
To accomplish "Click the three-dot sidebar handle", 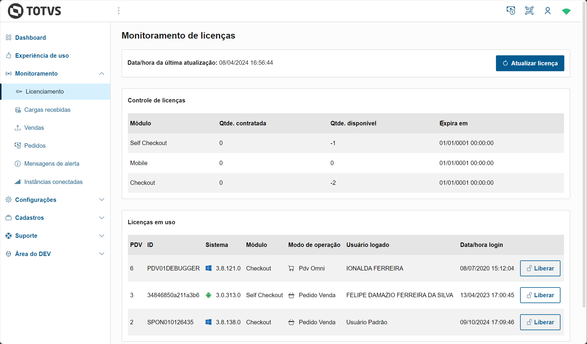I will tap(118, 11).
